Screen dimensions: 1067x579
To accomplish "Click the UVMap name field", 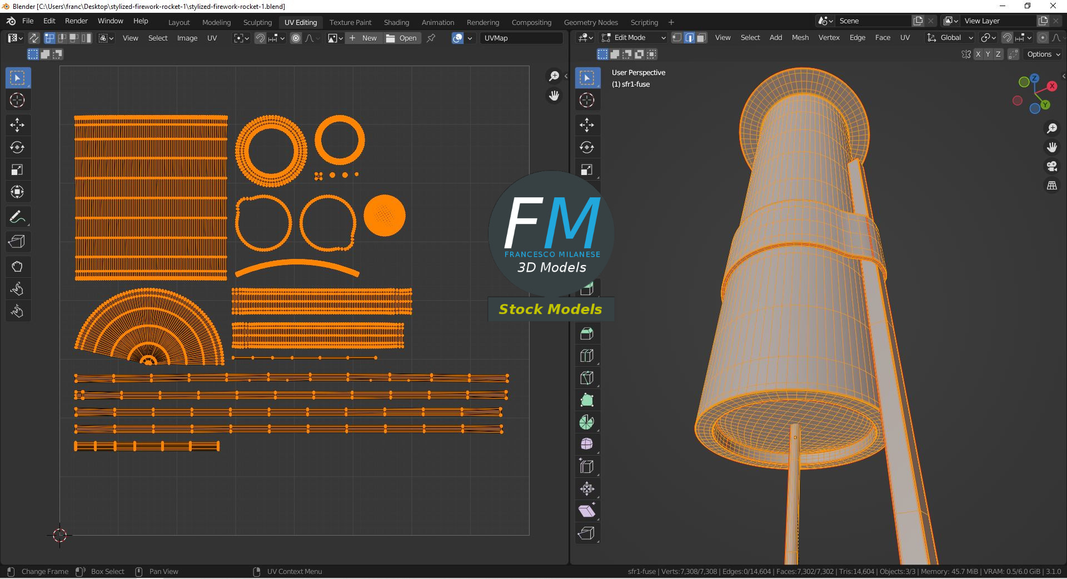I will pos(521,38).
